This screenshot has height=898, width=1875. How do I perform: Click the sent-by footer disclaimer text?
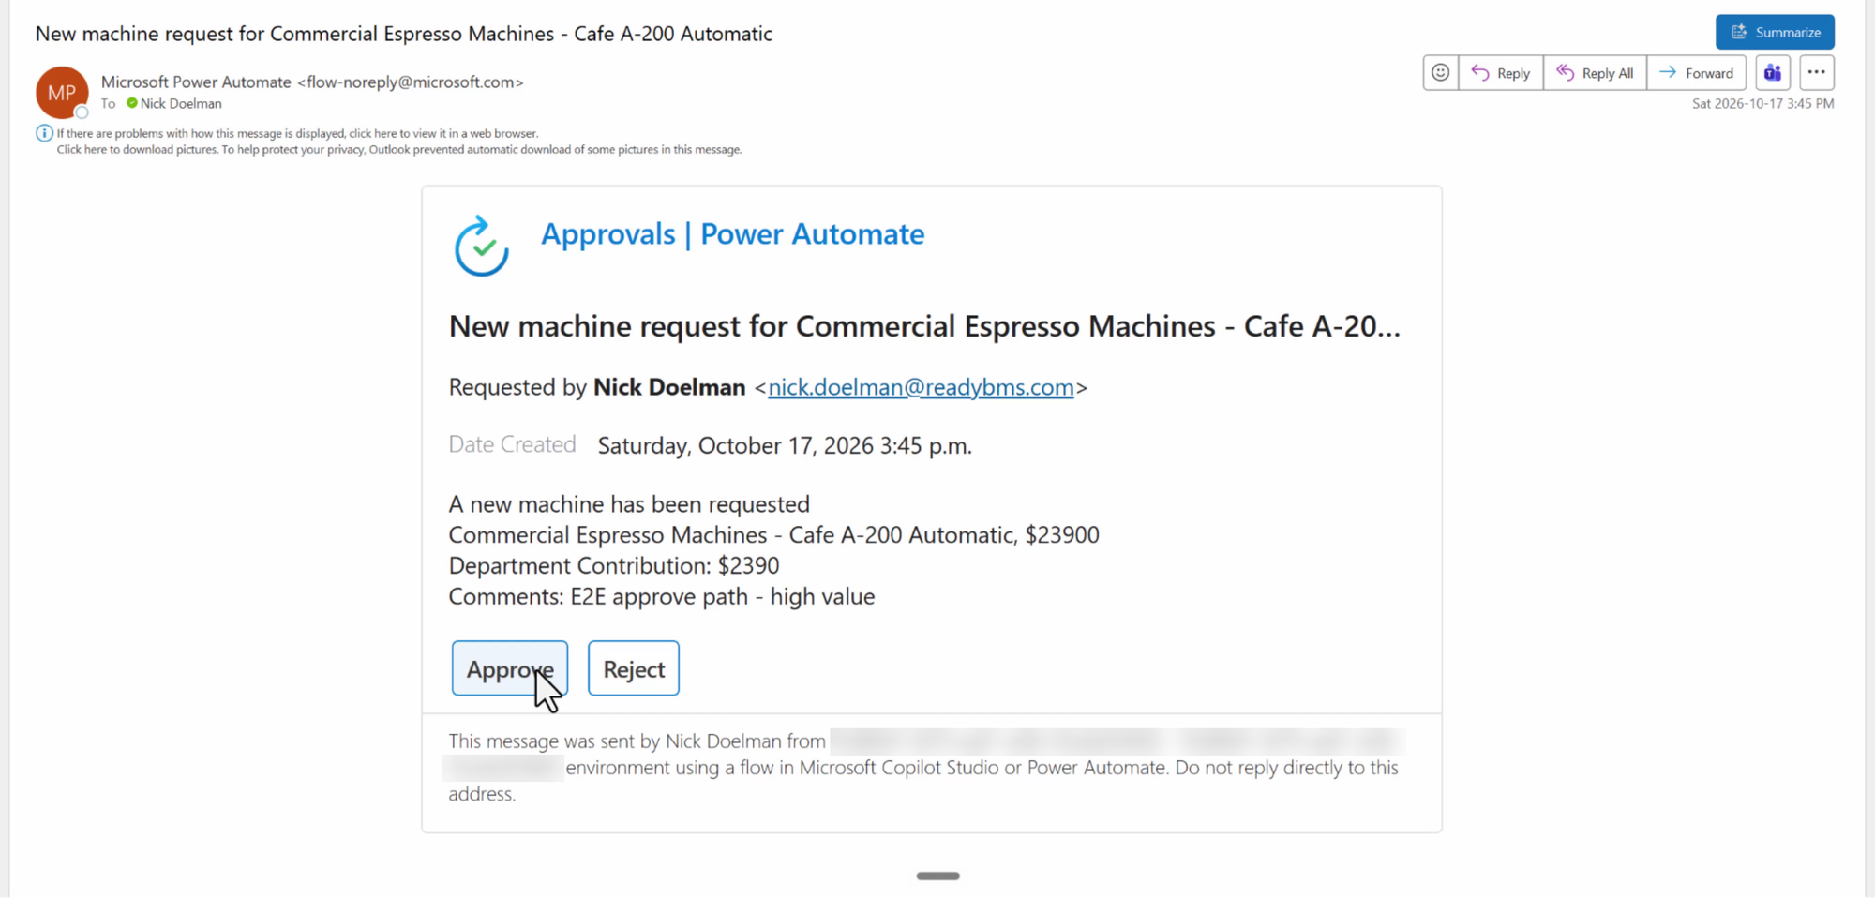click(923, 767)
